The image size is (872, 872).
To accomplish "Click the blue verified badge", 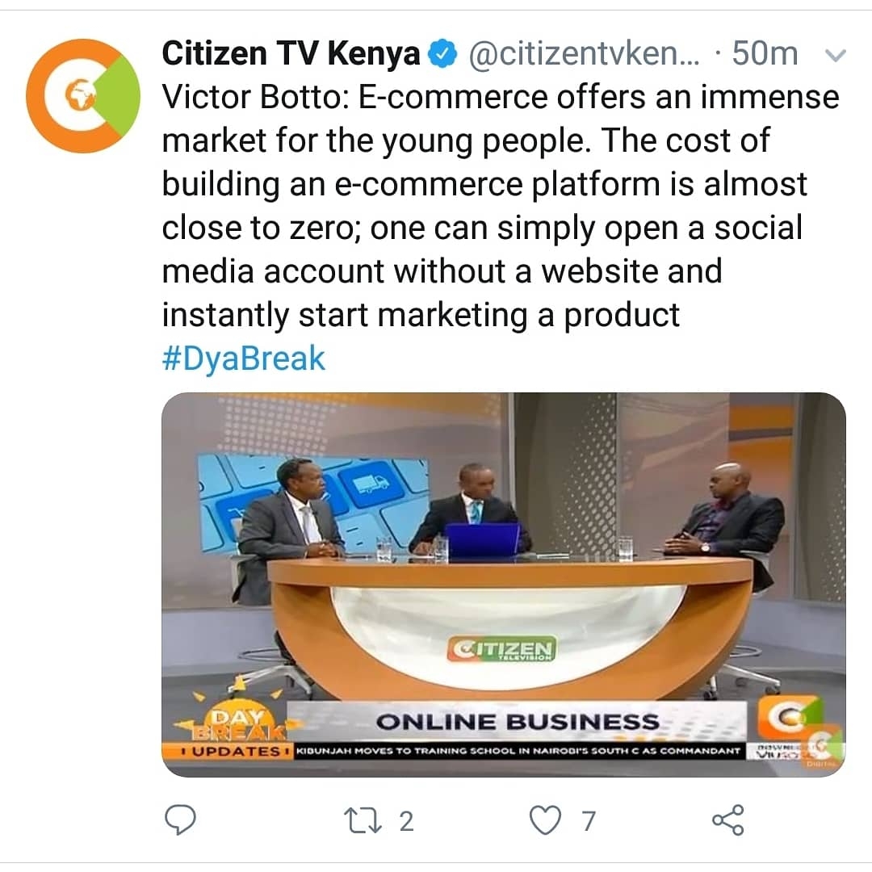I will point(442,54).
